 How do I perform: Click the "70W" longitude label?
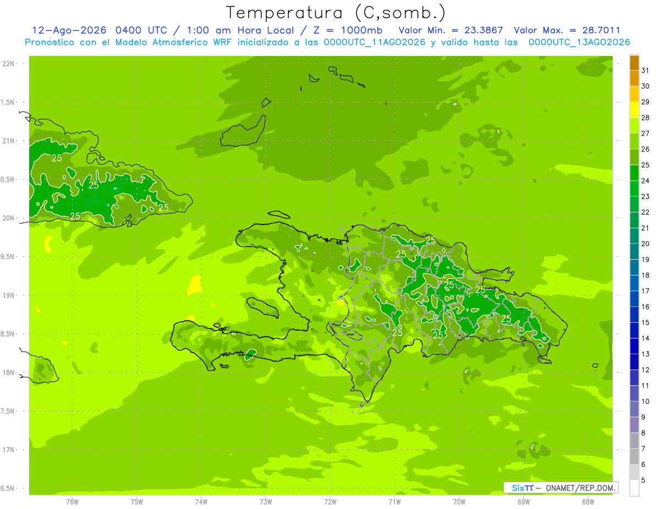click(459, 502)
